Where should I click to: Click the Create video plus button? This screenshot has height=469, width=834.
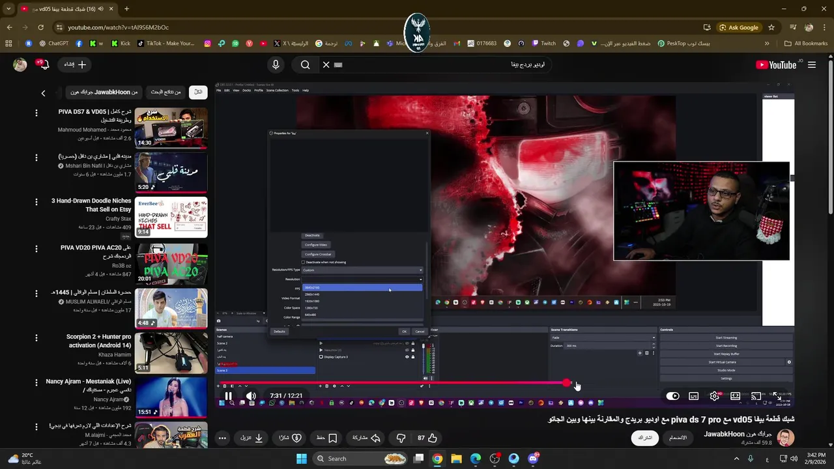coord(75,64)
